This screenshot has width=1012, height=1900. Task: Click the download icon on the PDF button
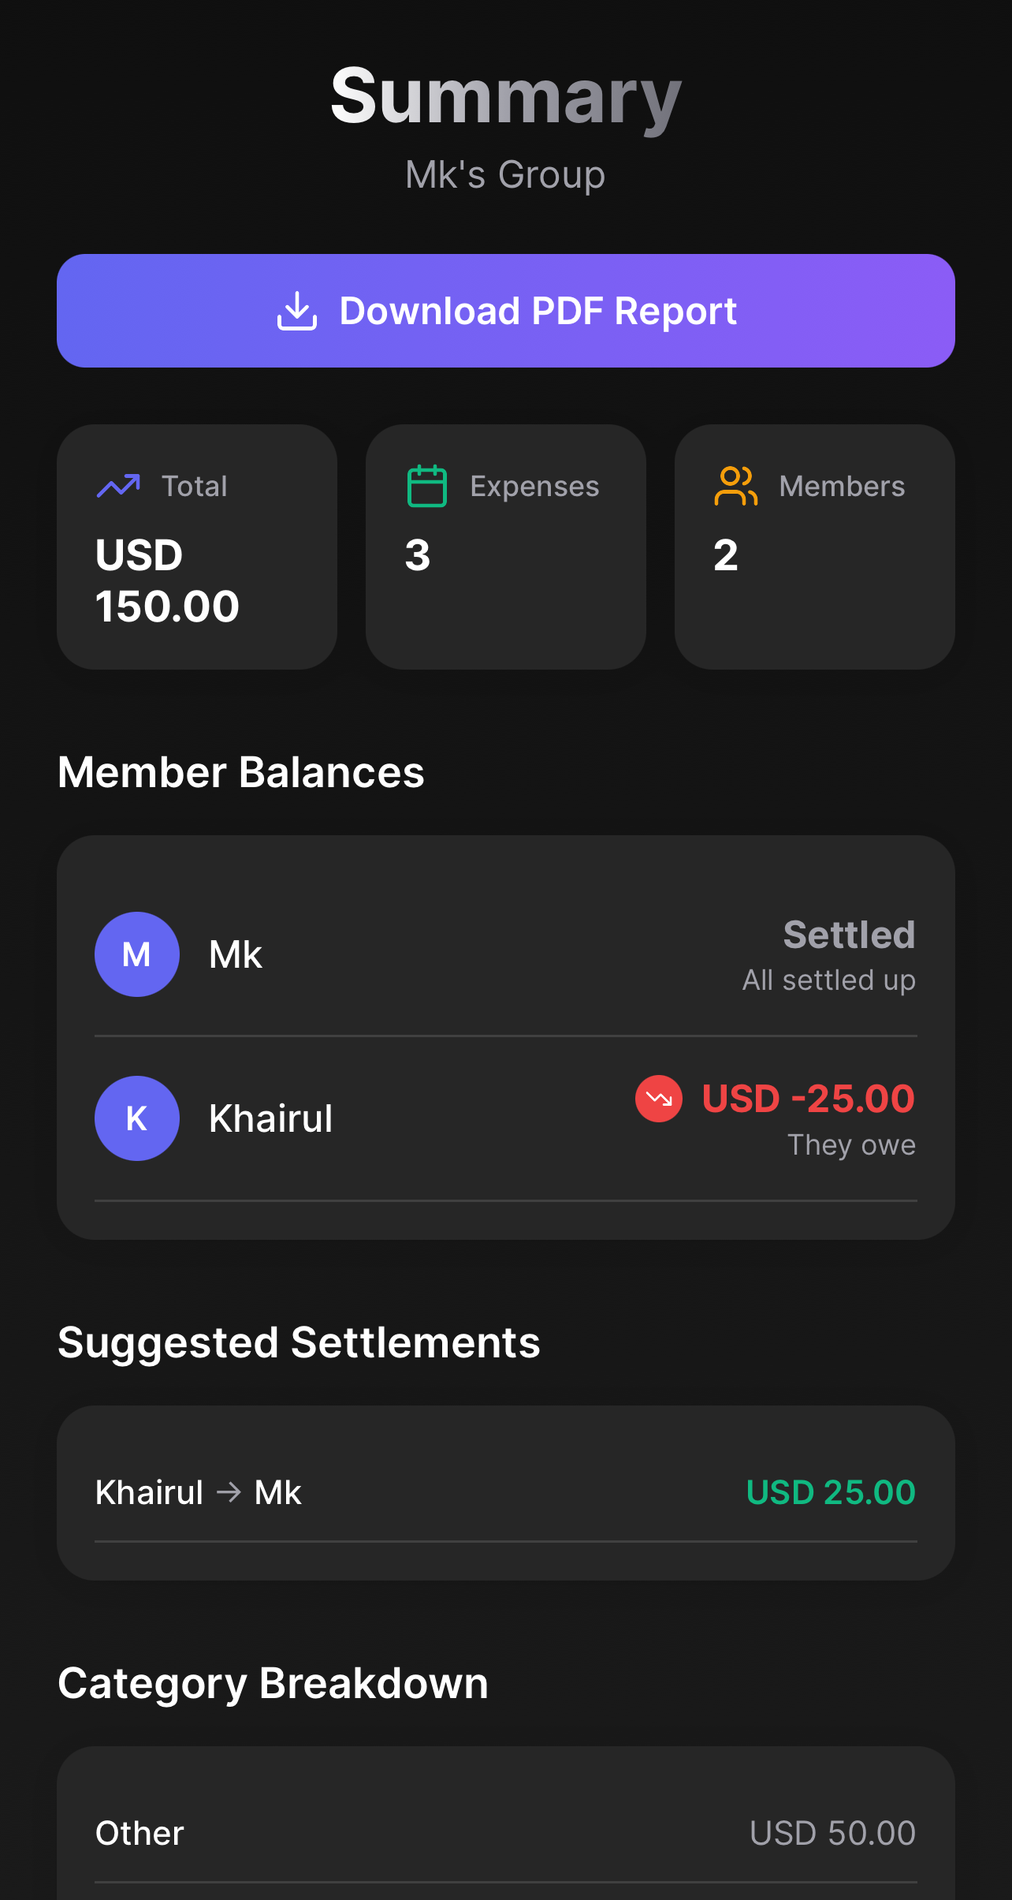click(x=296, y=311)
